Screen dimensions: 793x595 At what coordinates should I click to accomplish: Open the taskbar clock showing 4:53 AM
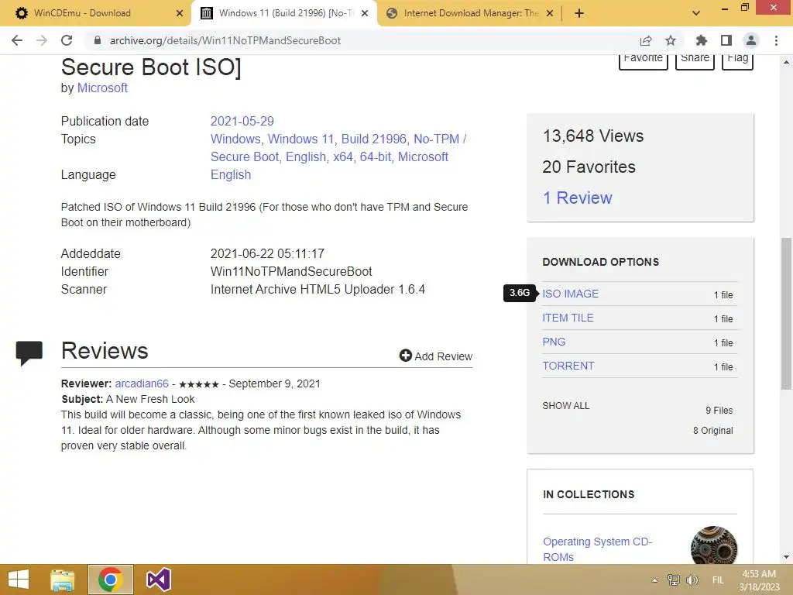[759, 580]
